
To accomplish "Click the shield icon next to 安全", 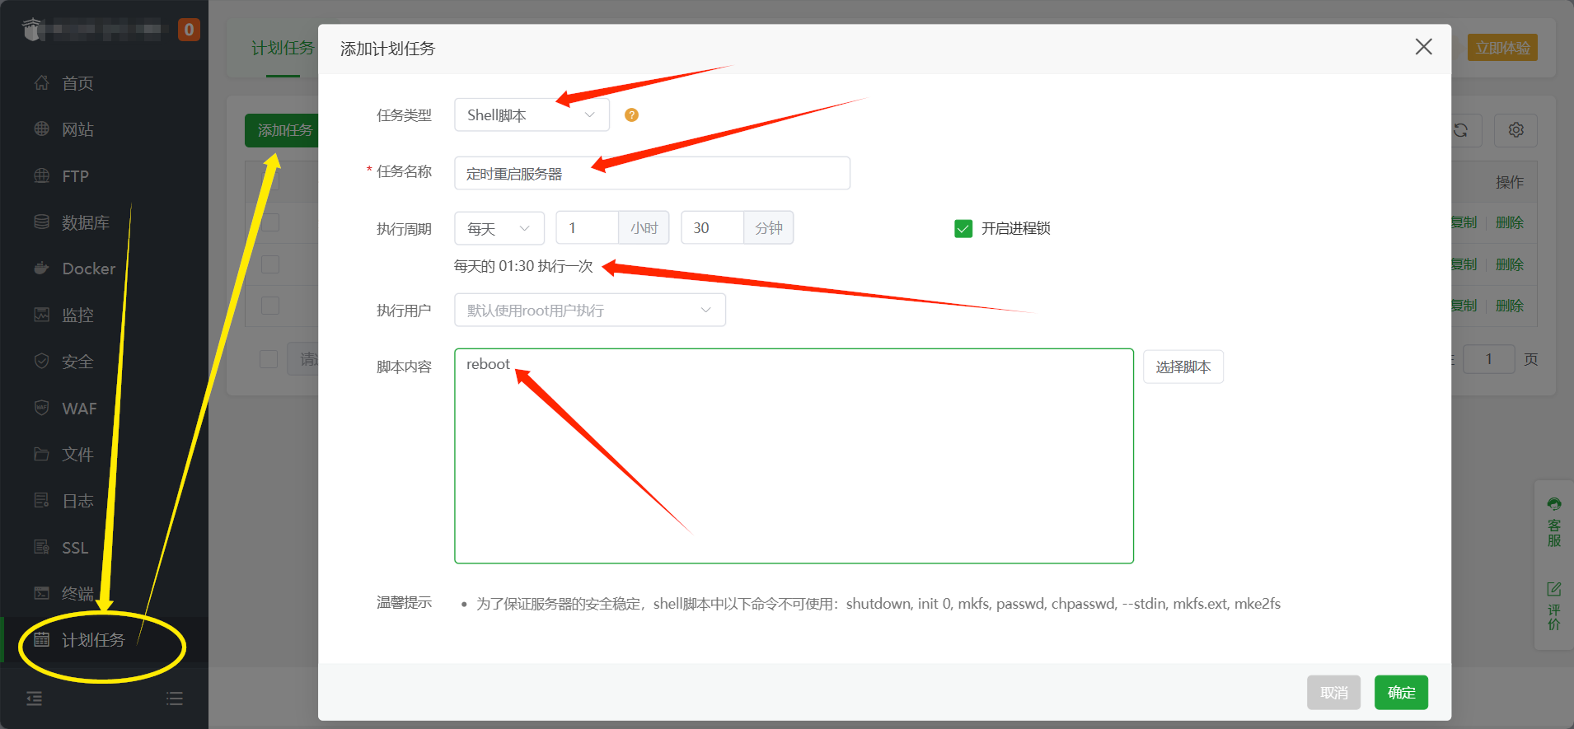I will (x=41, y=361).
